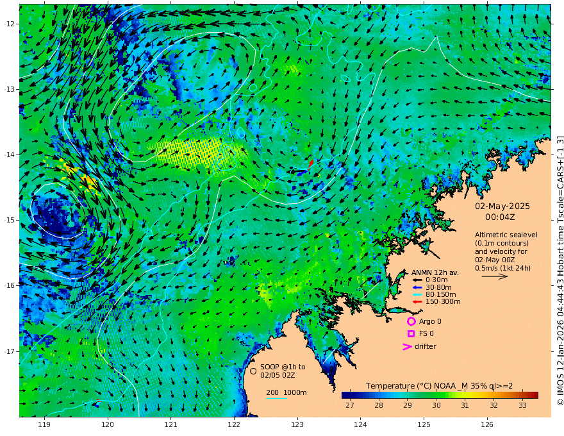This screenshot has height=436, width=564.
Task: Click the longitude 119 axis label
Action: pos(44,424)
